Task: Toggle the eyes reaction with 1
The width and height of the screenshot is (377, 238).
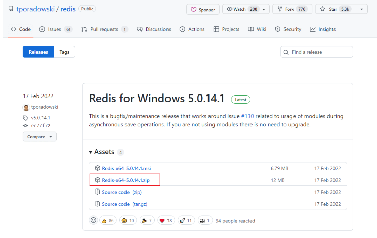Action: coord(205,220)
